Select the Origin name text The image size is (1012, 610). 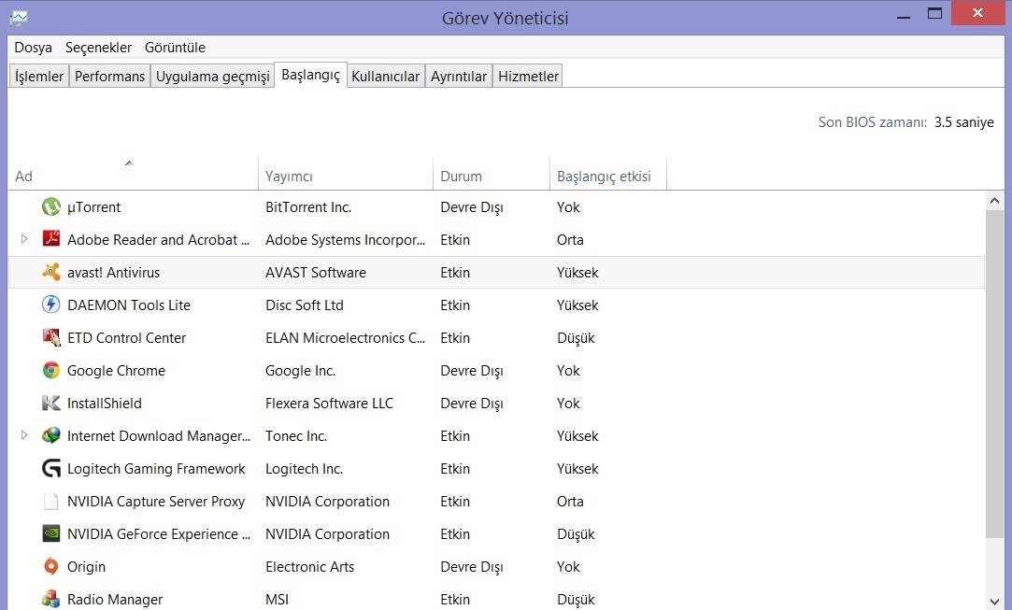point(86,567)
